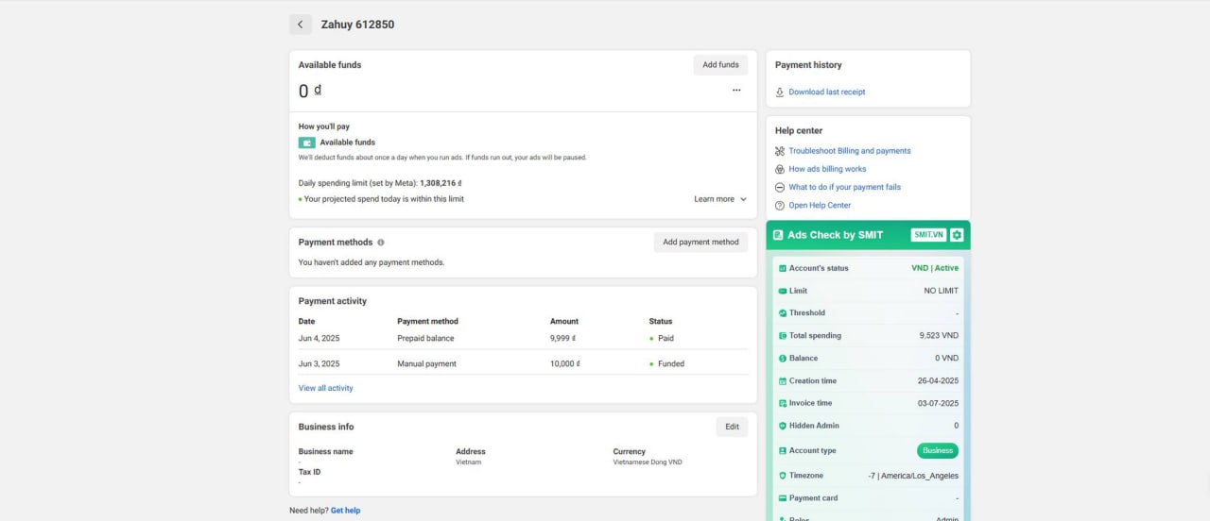Click the America/Los_Angeles timezone value
The width and height of the screenshot is (1210, 521).
tap(913, 476)
